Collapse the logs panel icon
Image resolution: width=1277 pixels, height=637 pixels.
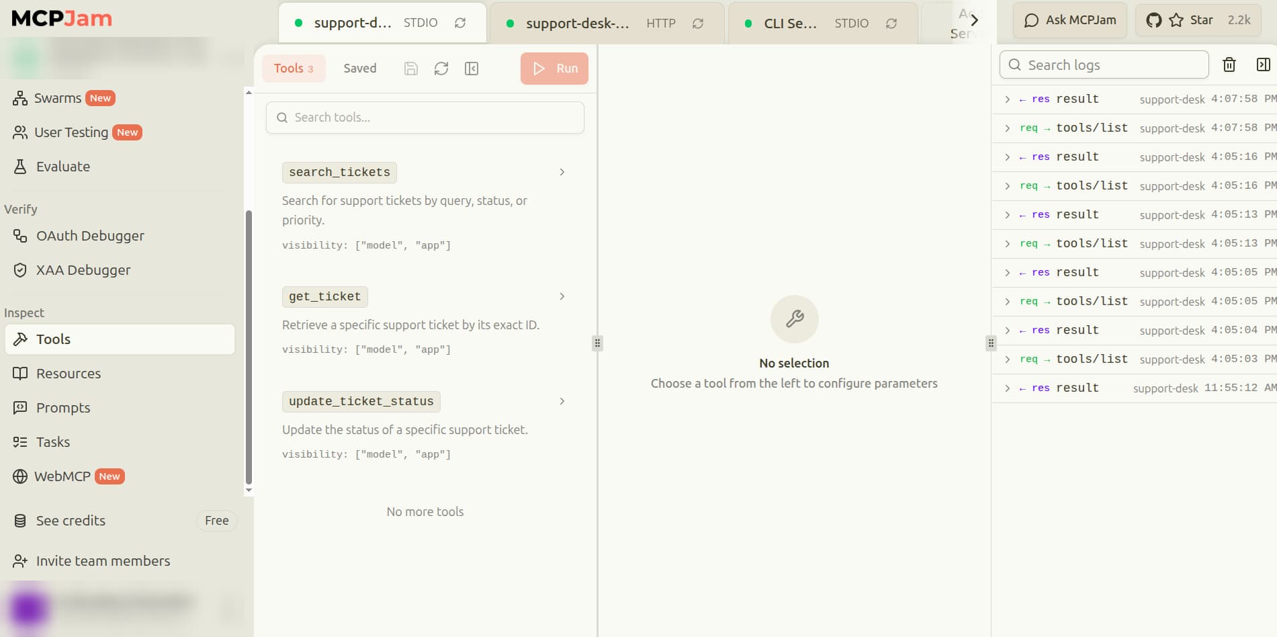point(1263,65)
